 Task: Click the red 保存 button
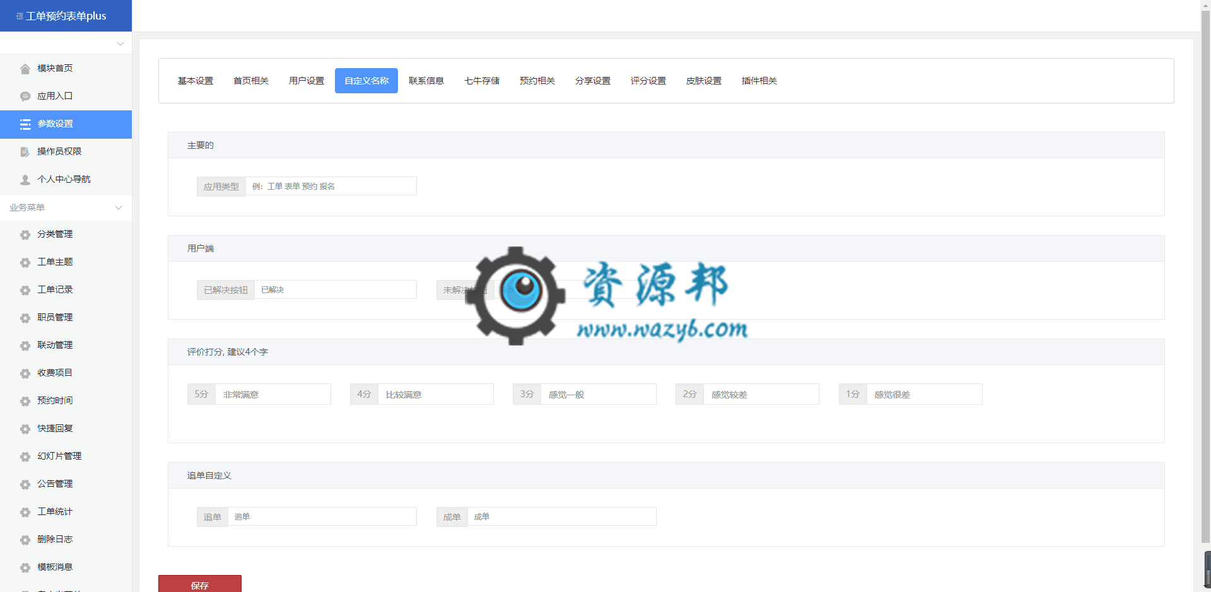200,584
